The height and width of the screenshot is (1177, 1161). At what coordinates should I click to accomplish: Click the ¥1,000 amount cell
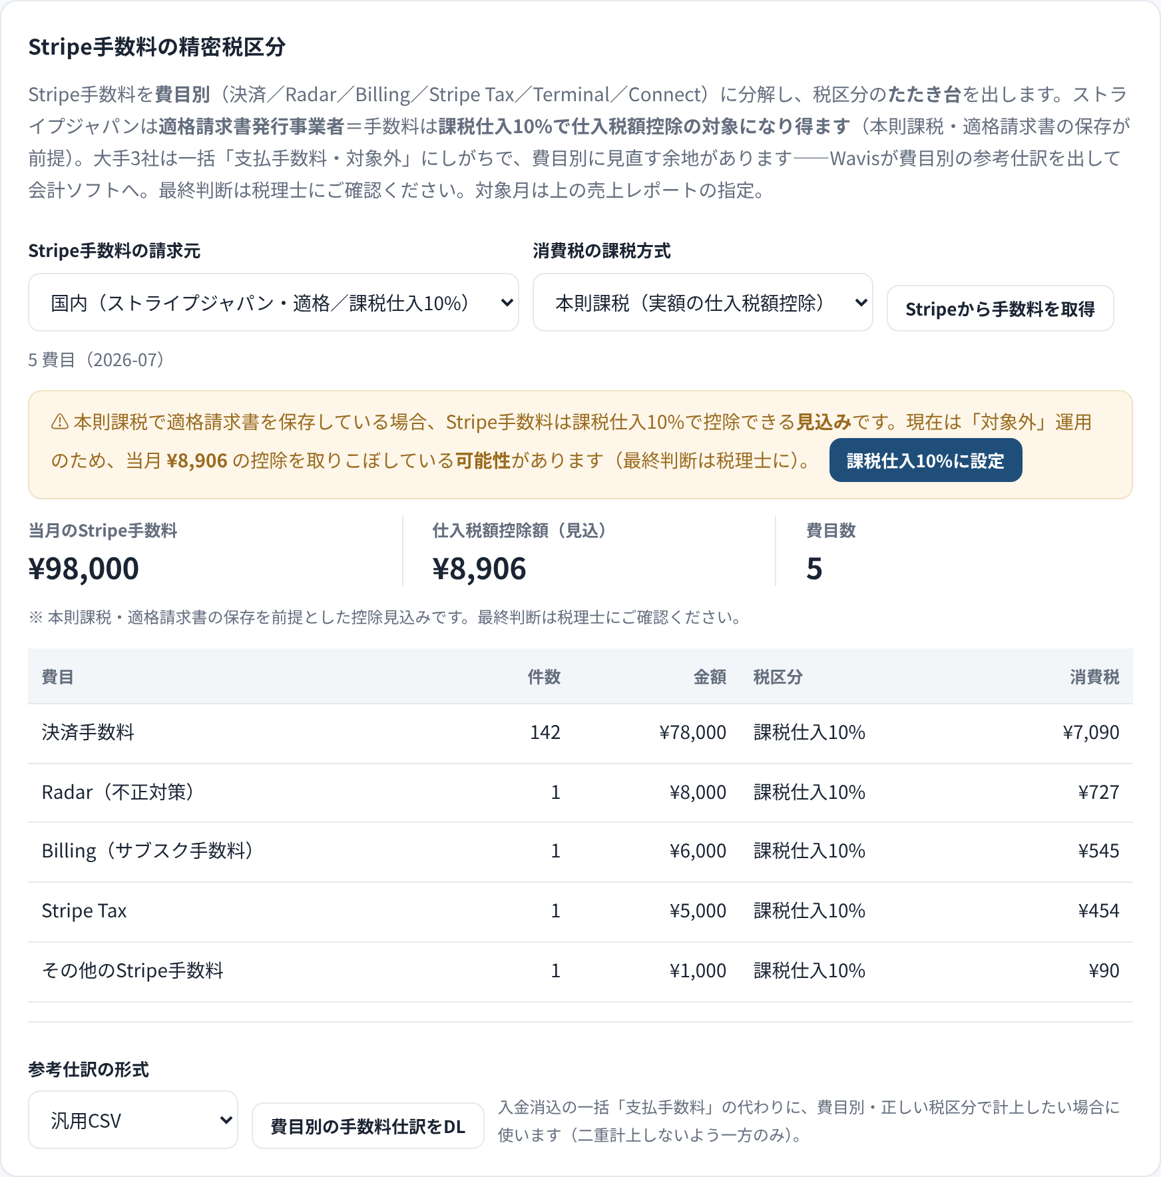[x=698, y=971]
